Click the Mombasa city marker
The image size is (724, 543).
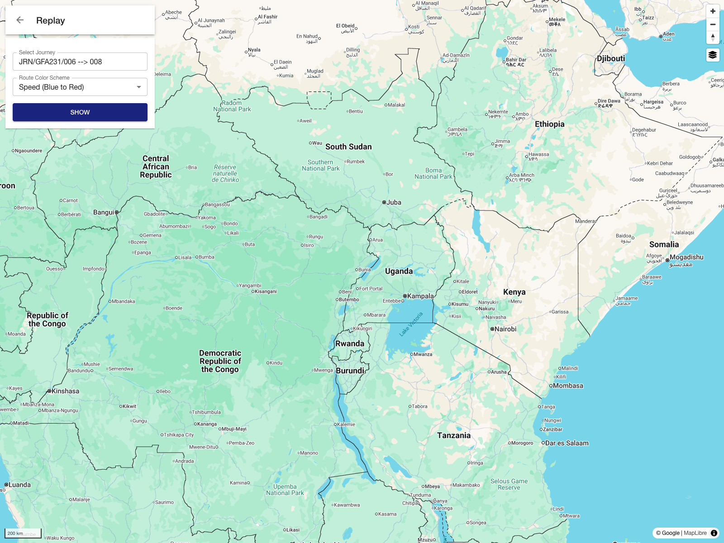point(551,386)
